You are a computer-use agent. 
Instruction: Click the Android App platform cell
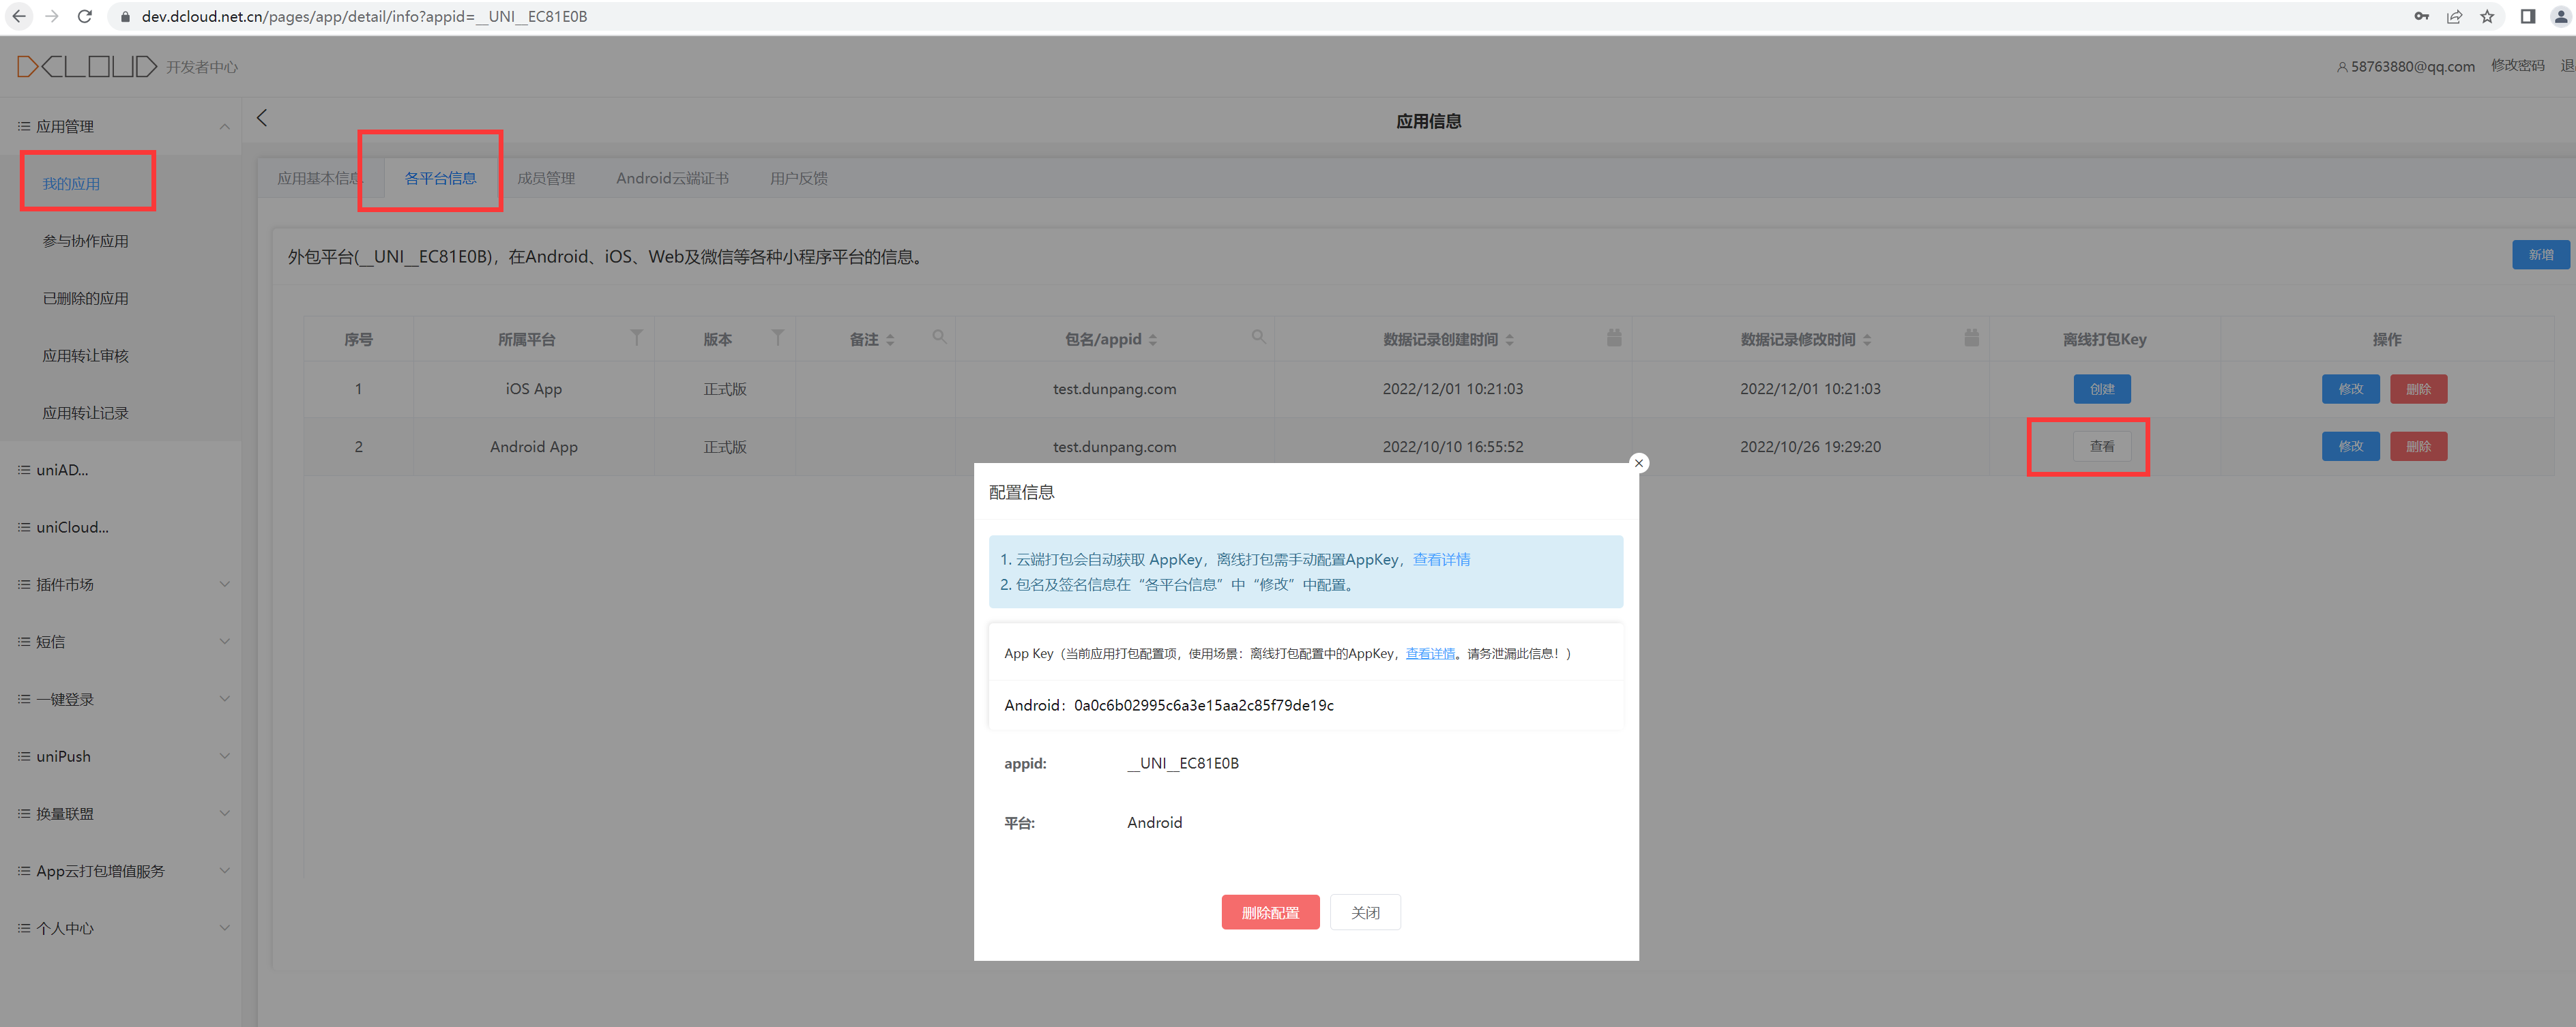coord(533,447)
